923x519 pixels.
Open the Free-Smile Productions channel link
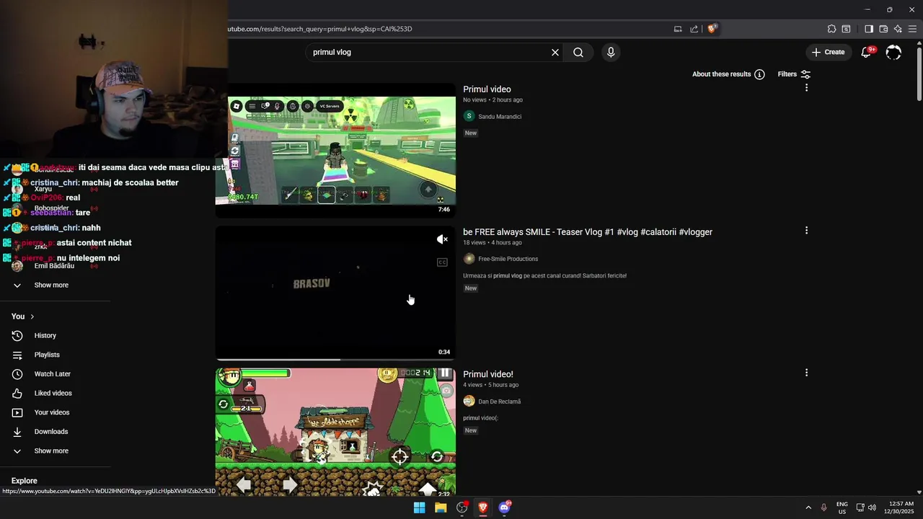point(508,259)
